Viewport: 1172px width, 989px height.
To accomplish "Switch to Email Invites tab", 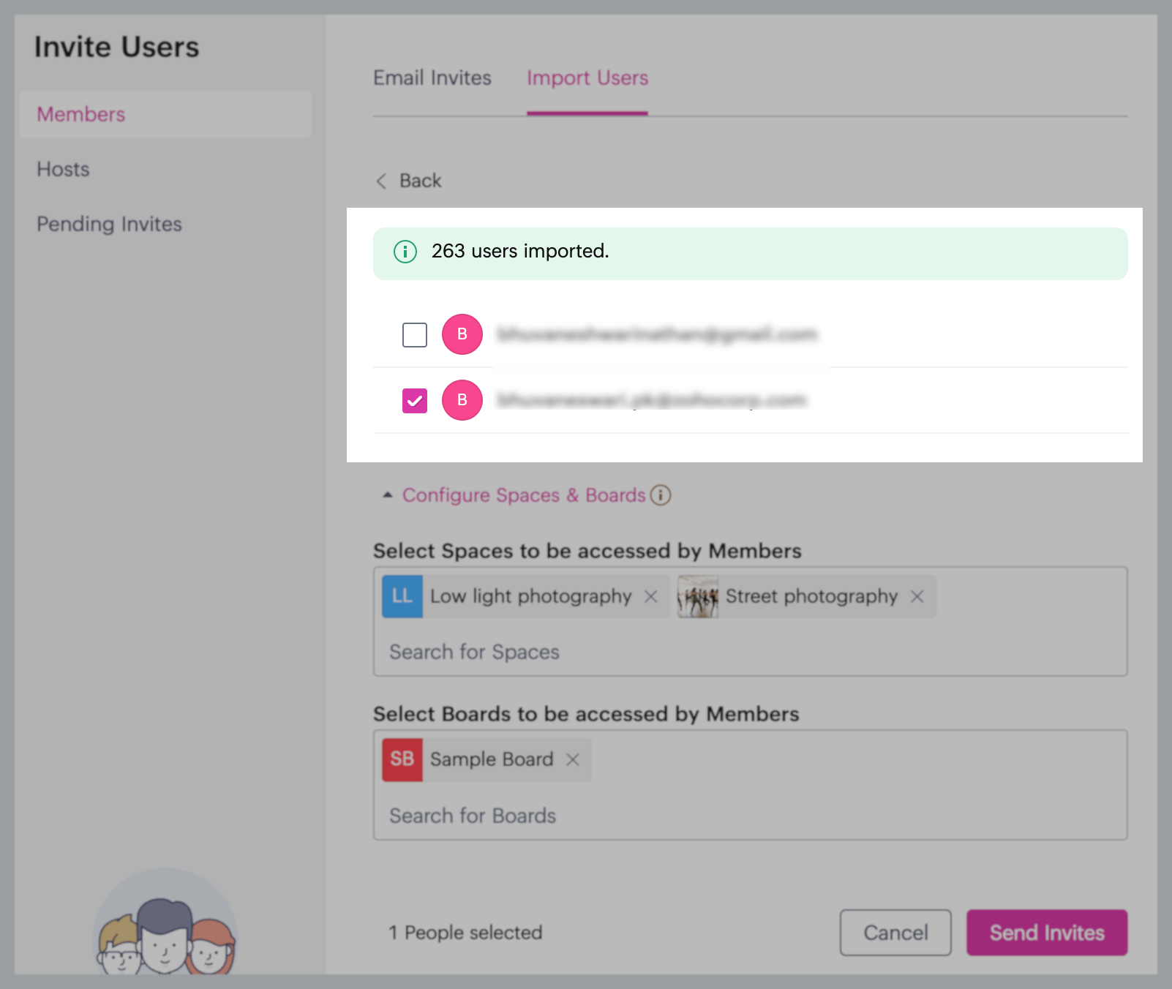I will pos(432,78).
